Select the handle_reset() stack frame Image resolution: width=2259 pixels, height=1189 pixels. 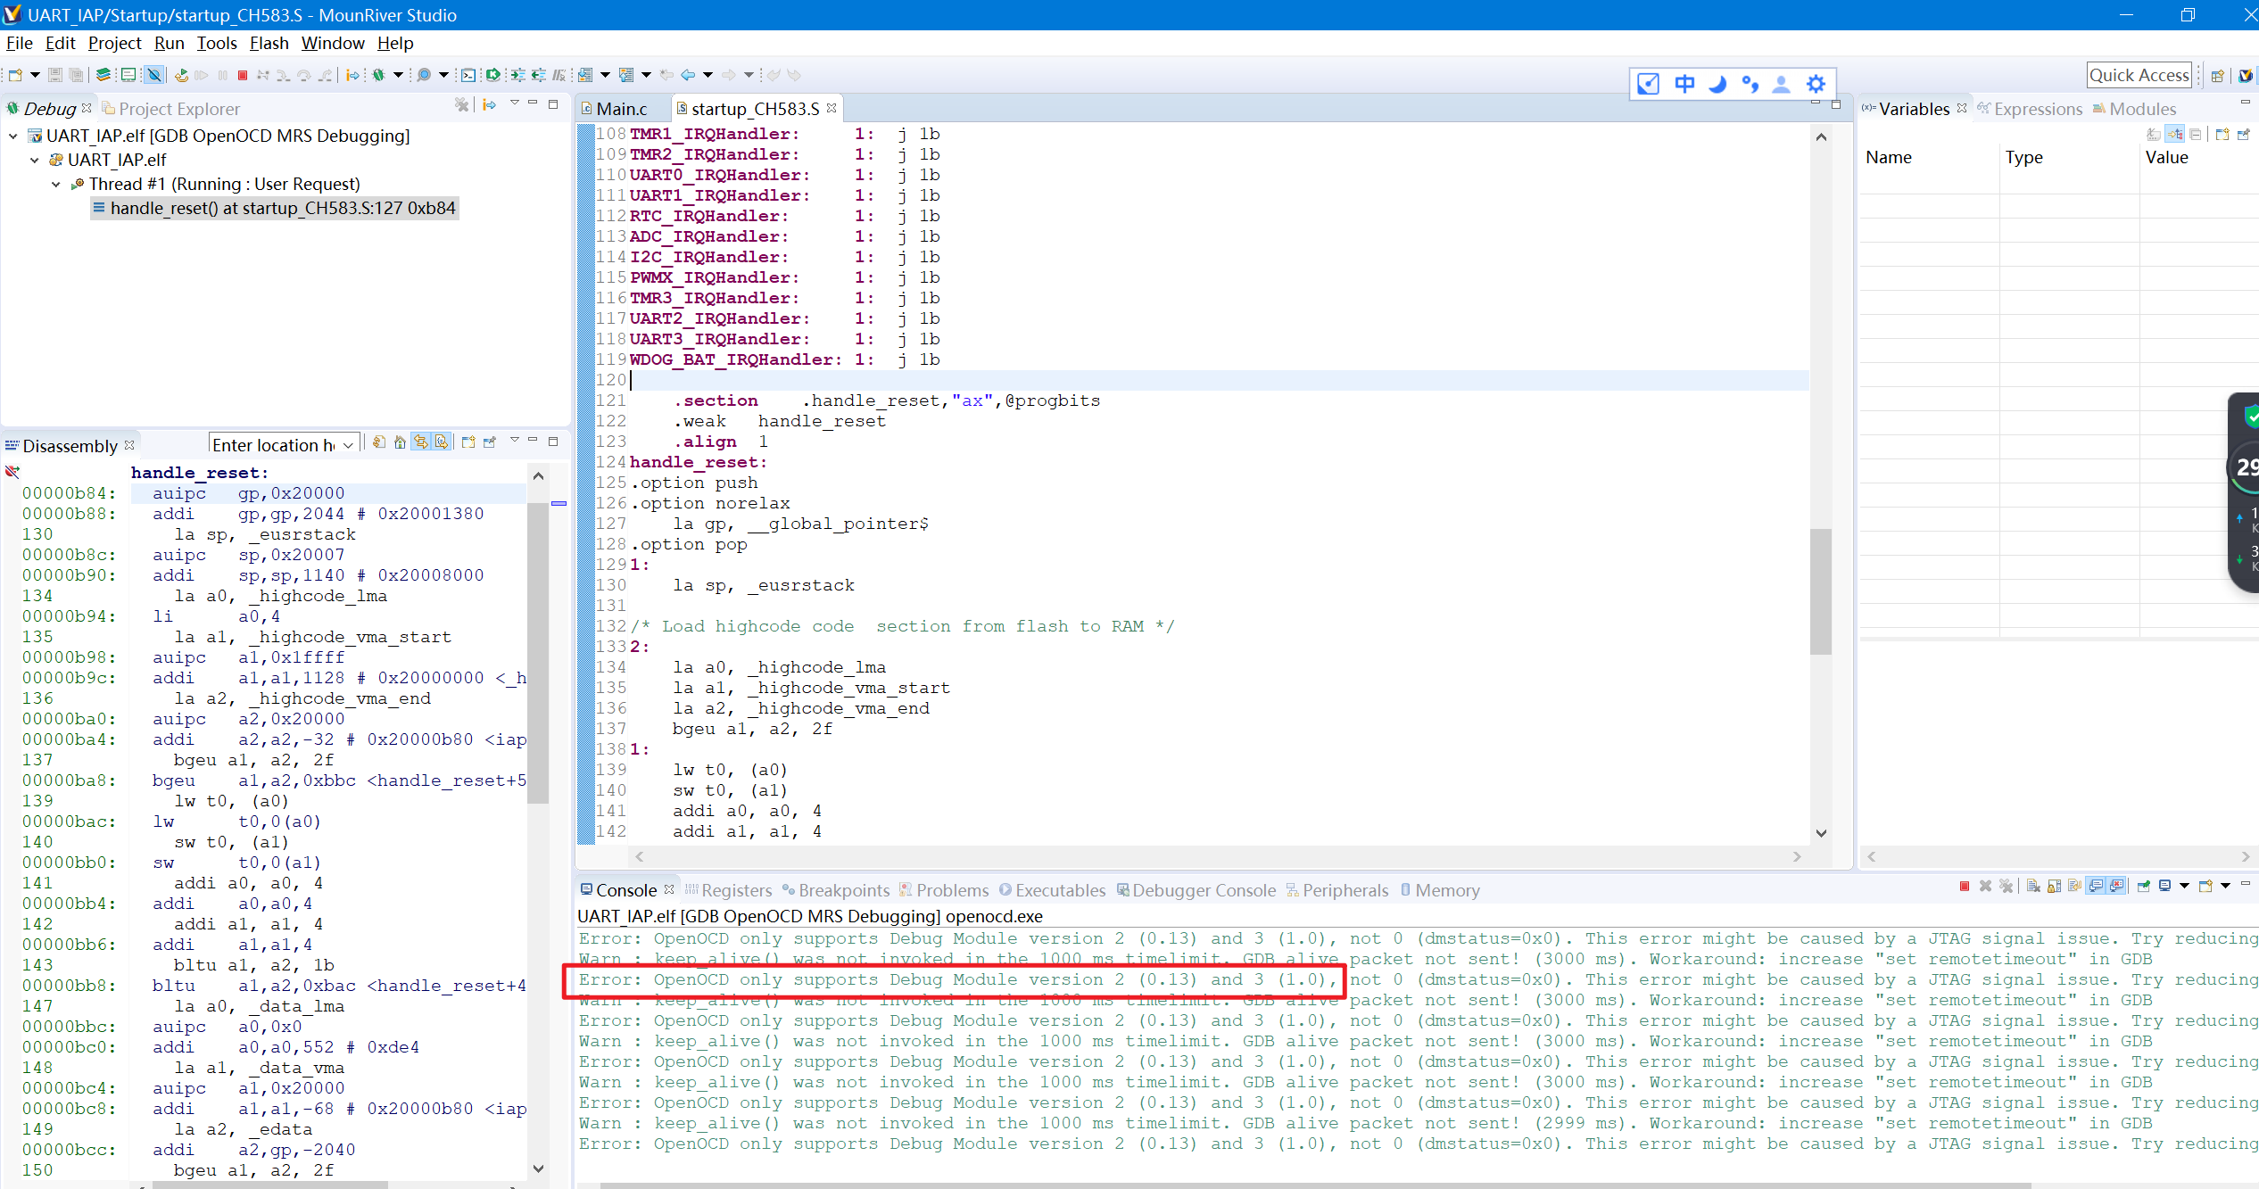tap(275, 208)
